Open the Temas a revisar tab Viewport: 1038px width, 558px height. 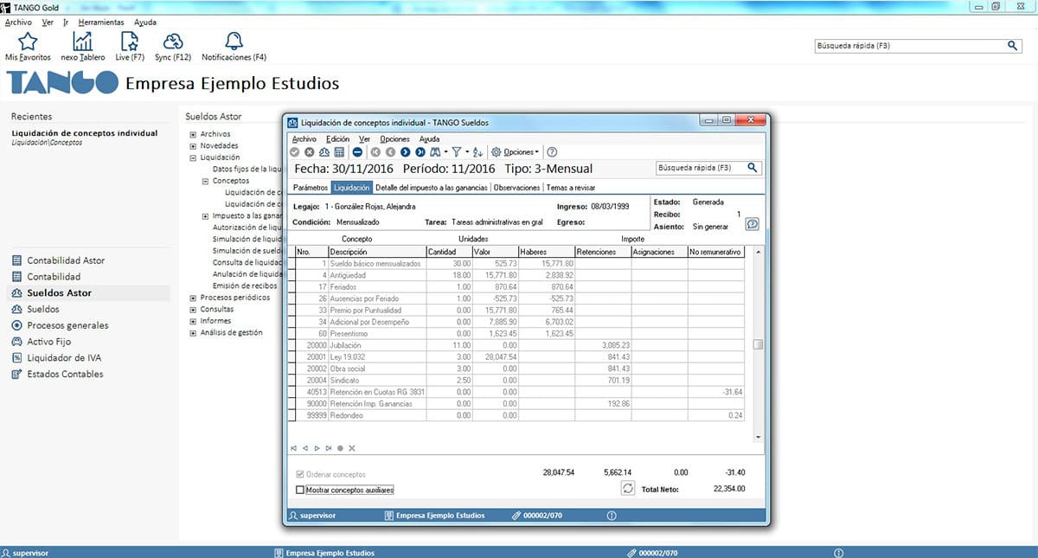click(x=570, y=187)
